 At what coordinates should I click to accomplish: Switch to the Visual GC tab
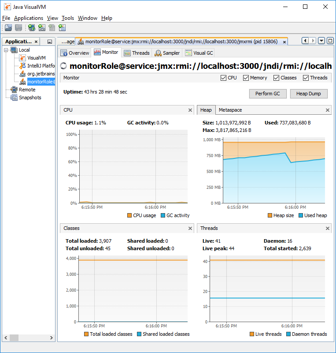pos(199,53)
